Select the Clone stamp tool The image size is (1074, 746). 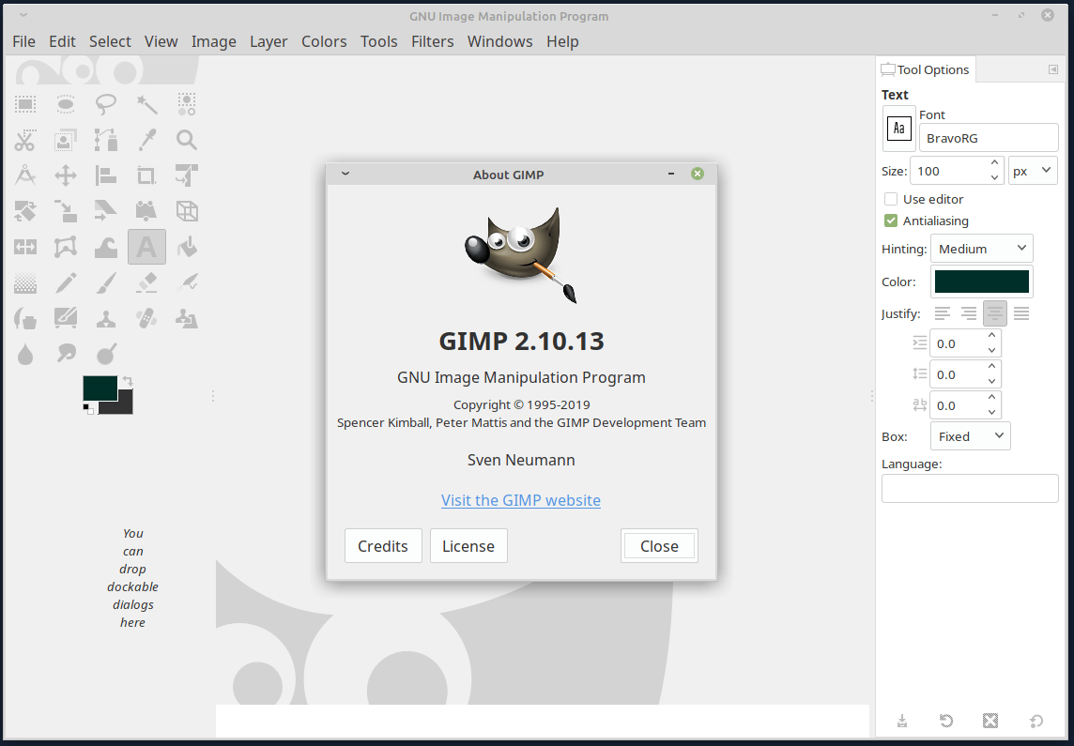(x=106, y=318)
